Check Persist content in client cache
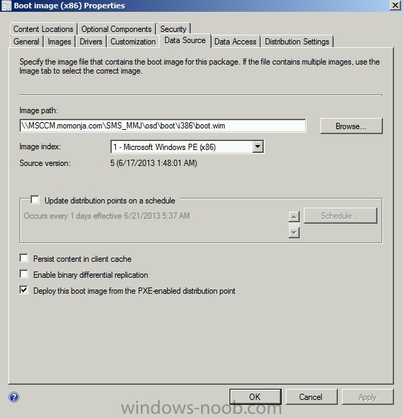Viewport: 403px width, 418px height. point(24,258)
